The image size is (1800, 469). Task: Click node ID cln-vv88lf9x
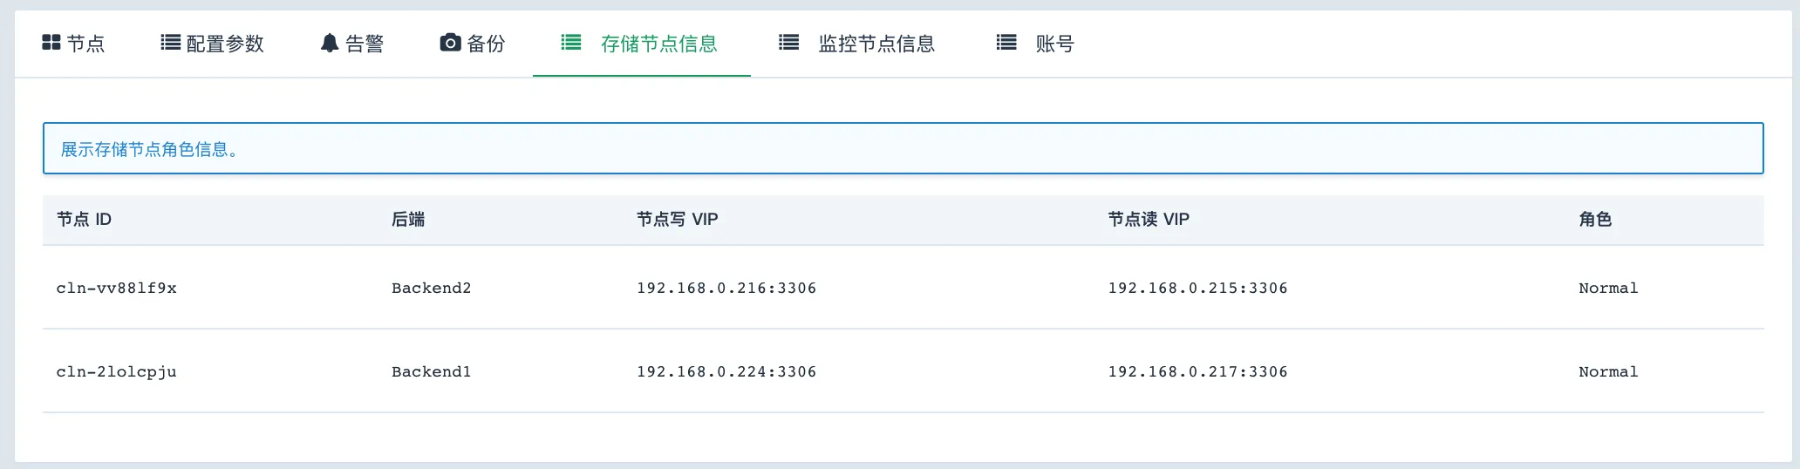117,288
